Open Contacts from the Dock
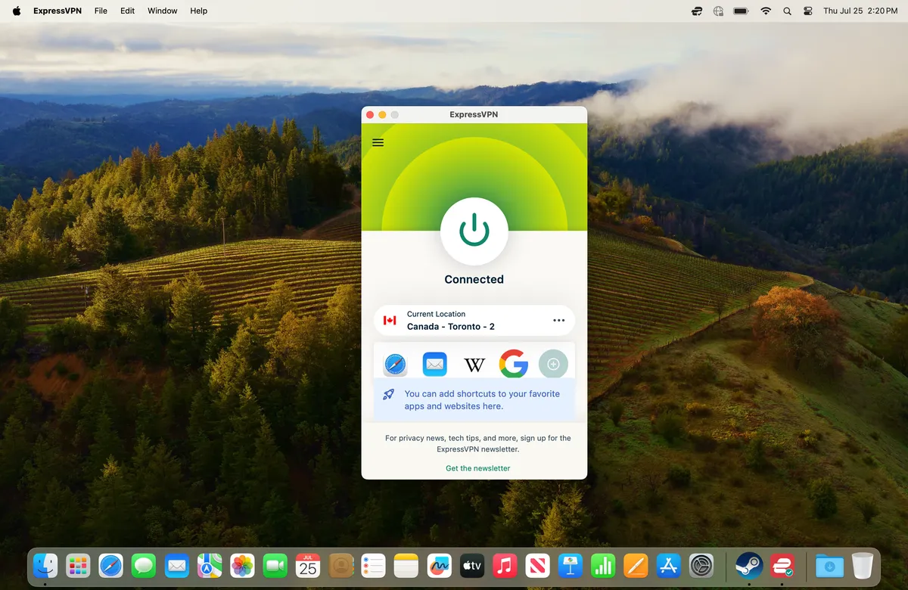Viewport: 908px width, 590px height. [341, 565]
